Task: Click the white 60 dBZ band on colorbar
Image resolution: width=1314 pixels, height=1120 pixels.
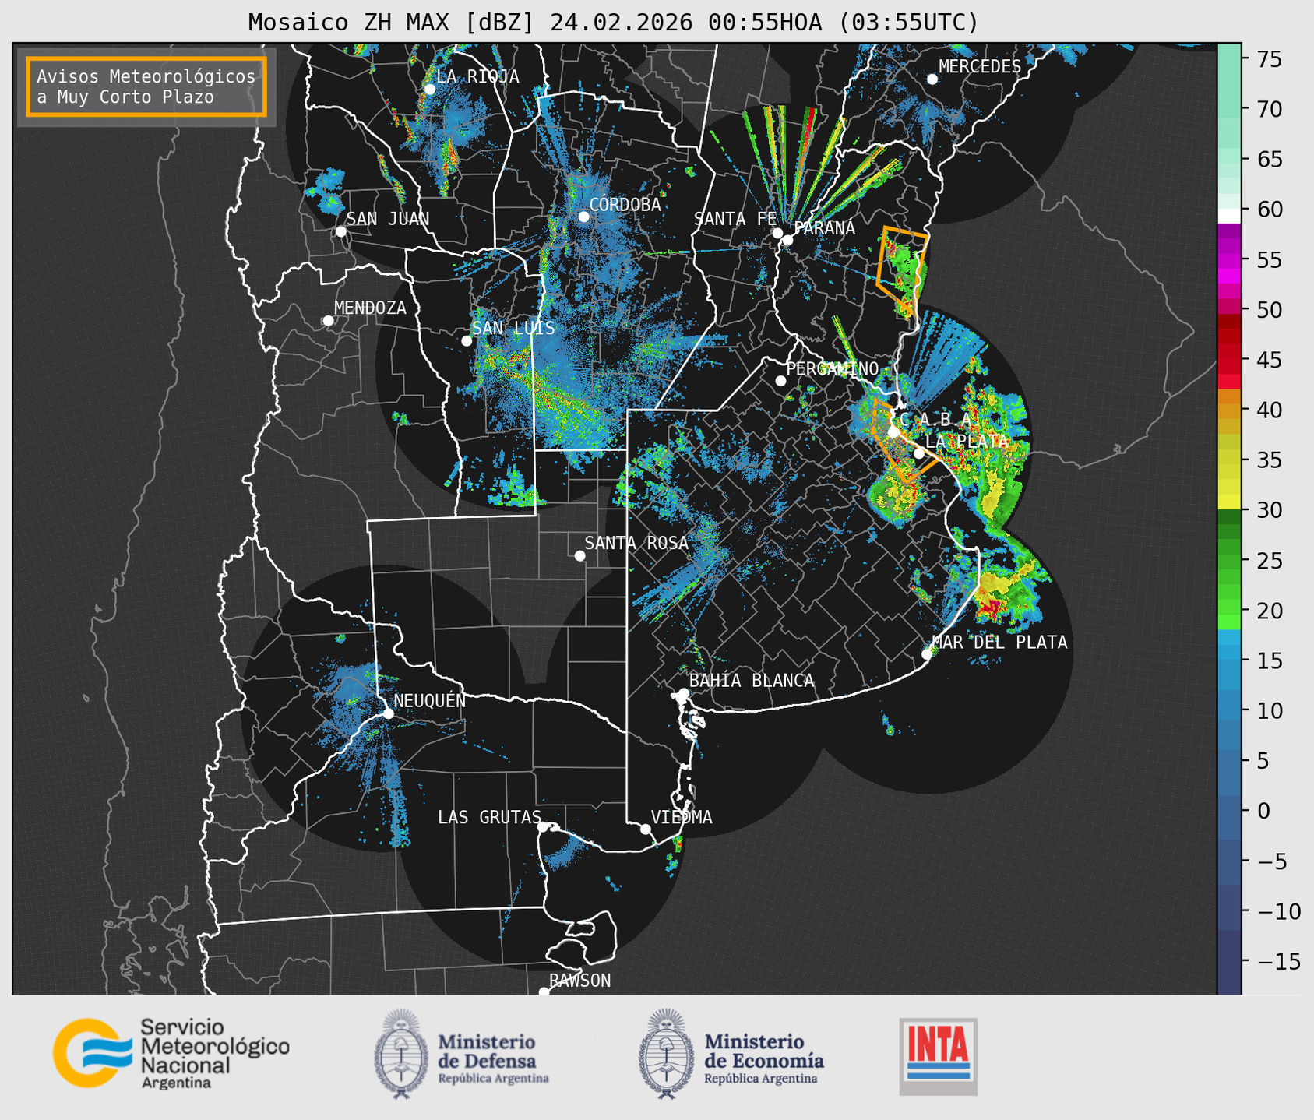Action: [1229, 216]
